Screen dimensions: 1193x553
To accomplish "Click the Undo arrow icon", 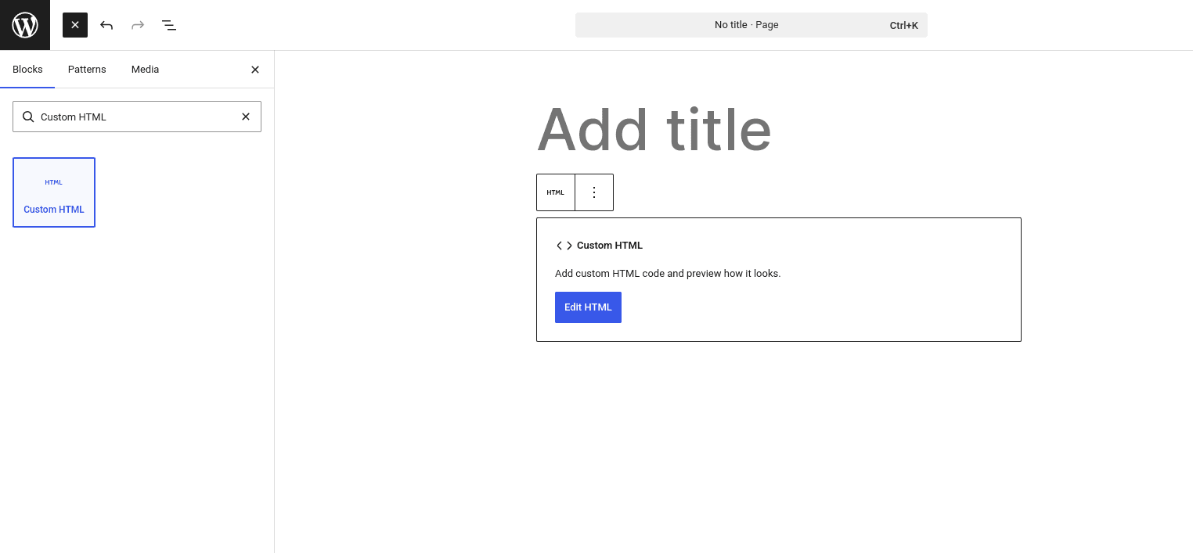I will pyautogui.click(x=106, y=25).
